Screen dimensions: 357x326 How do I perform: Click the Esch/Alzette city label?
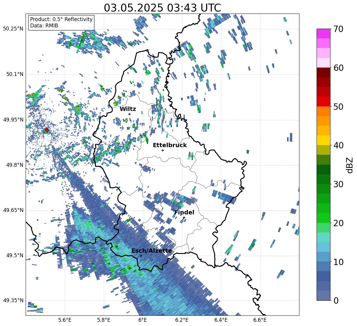coord(152,251)
